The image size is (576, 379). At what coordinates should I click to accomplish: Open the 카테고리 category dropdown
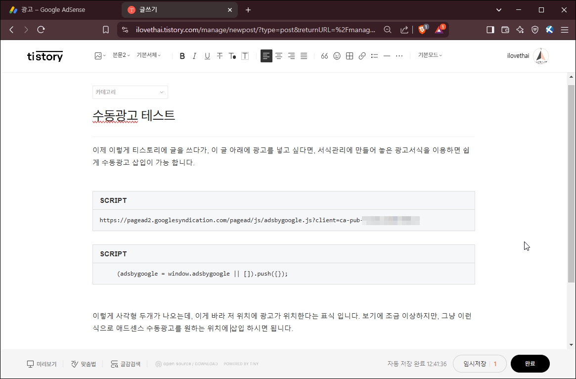130,92
